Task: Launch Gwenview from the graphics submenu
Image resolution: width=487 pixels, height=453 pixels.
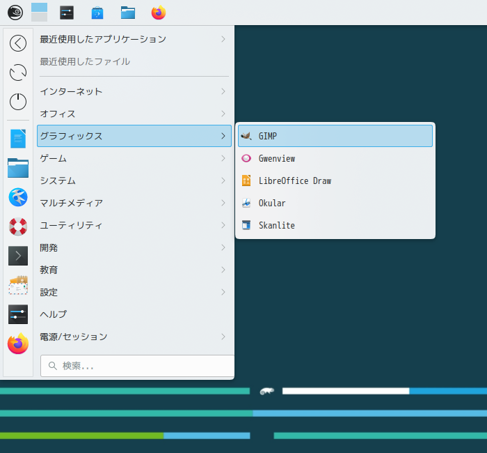Action: click(335, 158)
